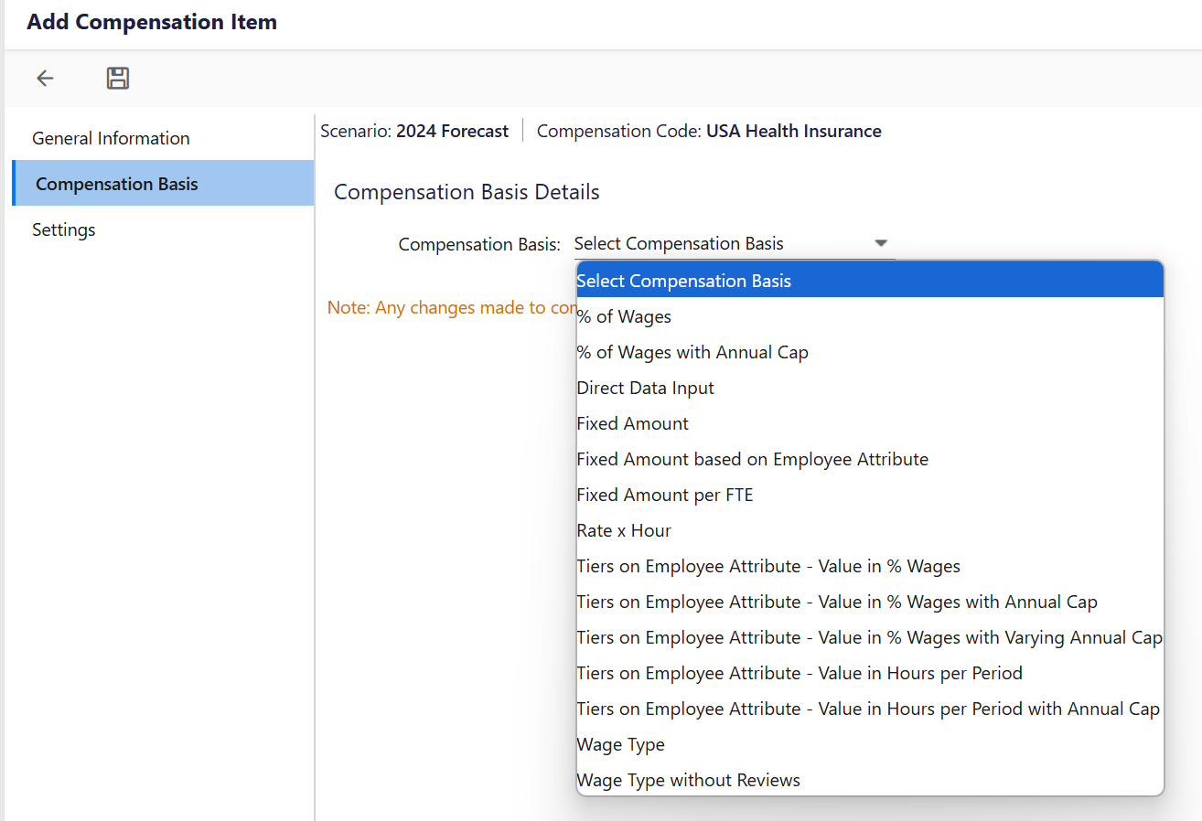Select Tiers on Employee Attribute - Value in % Wages
This screenshot has height=821, width=1202.
(768, 566)
